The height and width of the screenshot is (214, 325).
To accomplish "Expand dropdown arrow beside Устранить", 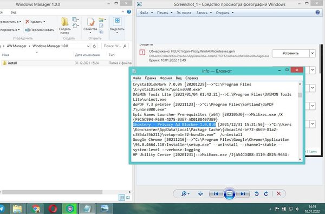I will coord(313,53).
